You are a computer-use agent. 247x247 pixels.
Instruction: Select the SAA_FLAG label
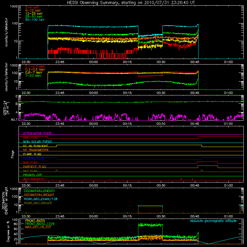(x=30, y=162)
